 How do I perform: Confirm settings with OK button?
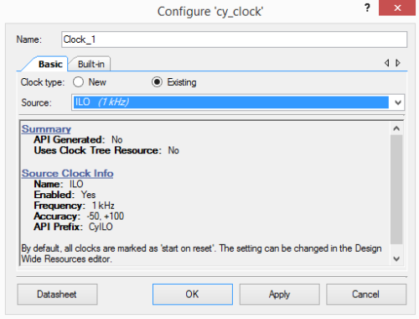(193, 295)
